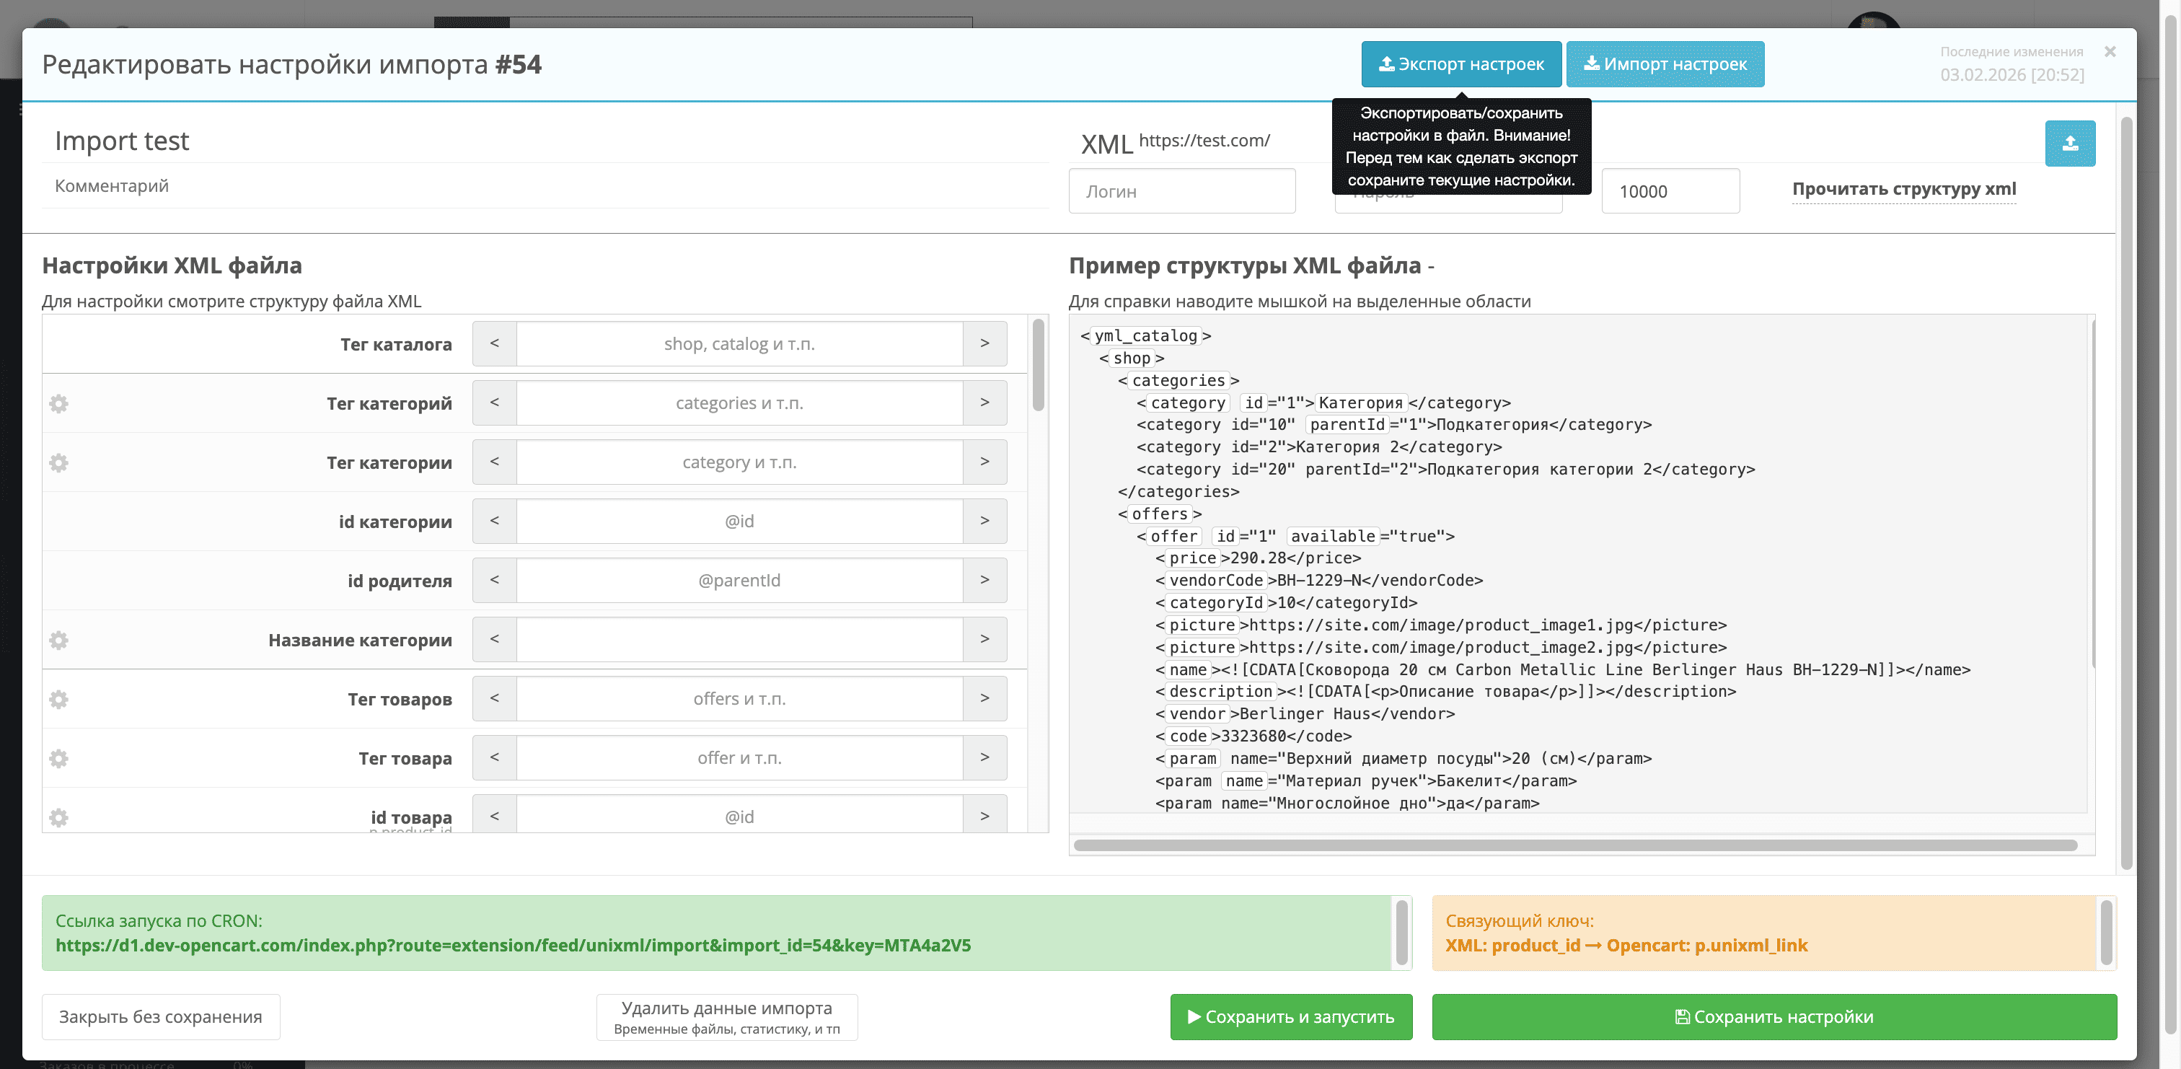Click left arrow of Тег товаров field
The image size is (2181, 1069).
[495, 698]
